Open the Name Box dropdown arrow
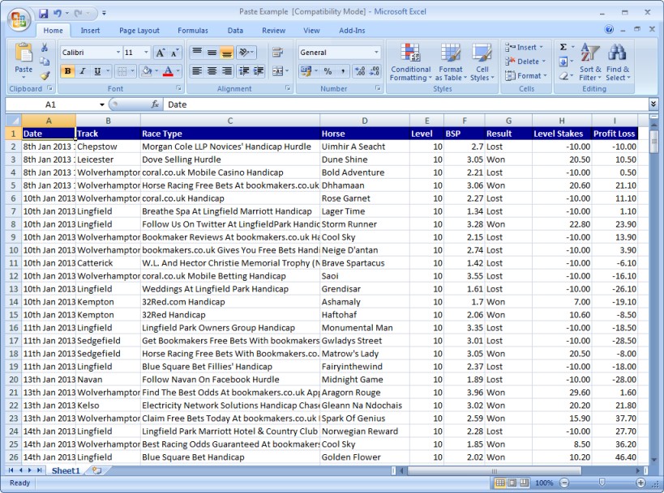 (x=102, y=105)
